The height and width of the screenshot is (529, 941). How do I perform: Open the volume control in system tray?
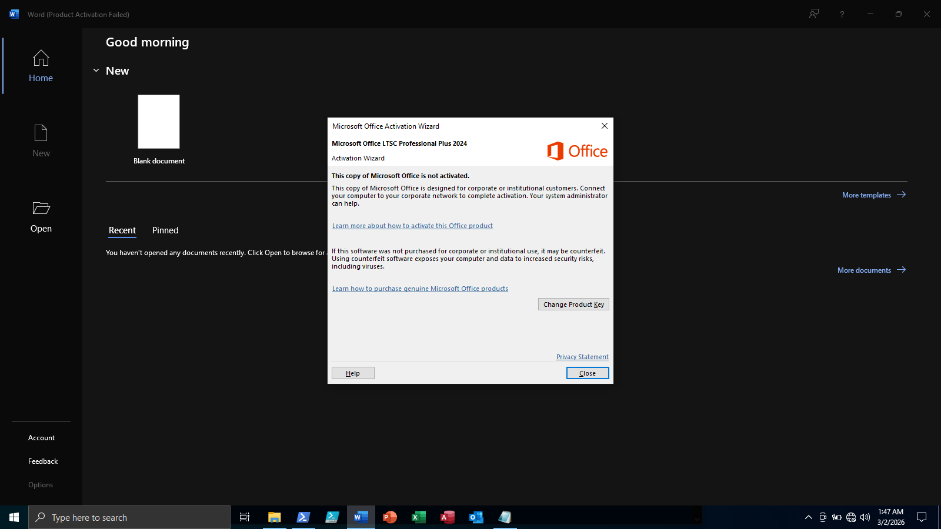pos(865,517)
